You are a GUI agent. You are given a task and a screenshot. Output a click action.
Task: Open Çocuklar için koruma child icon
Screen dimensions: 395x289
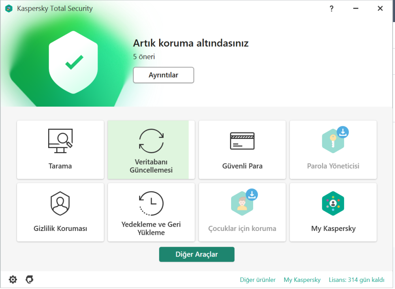(242, 203)
